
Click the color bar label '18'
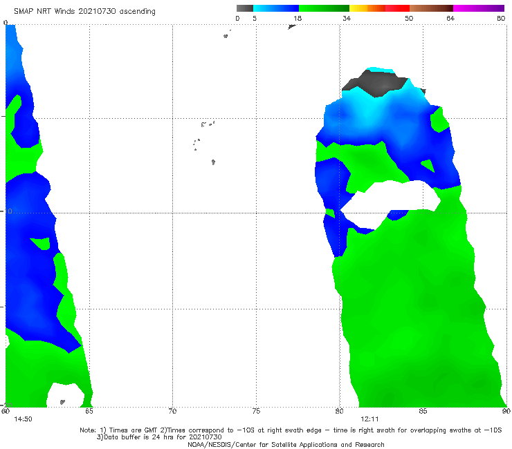[298, 18]
